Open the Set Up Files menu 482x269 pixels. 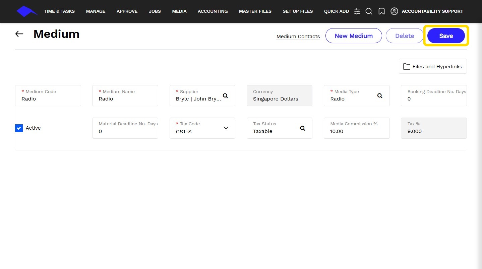point(298,11)
